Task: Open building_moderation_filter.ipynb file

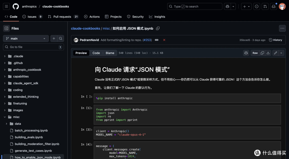Action: click(x=37, y=144)
